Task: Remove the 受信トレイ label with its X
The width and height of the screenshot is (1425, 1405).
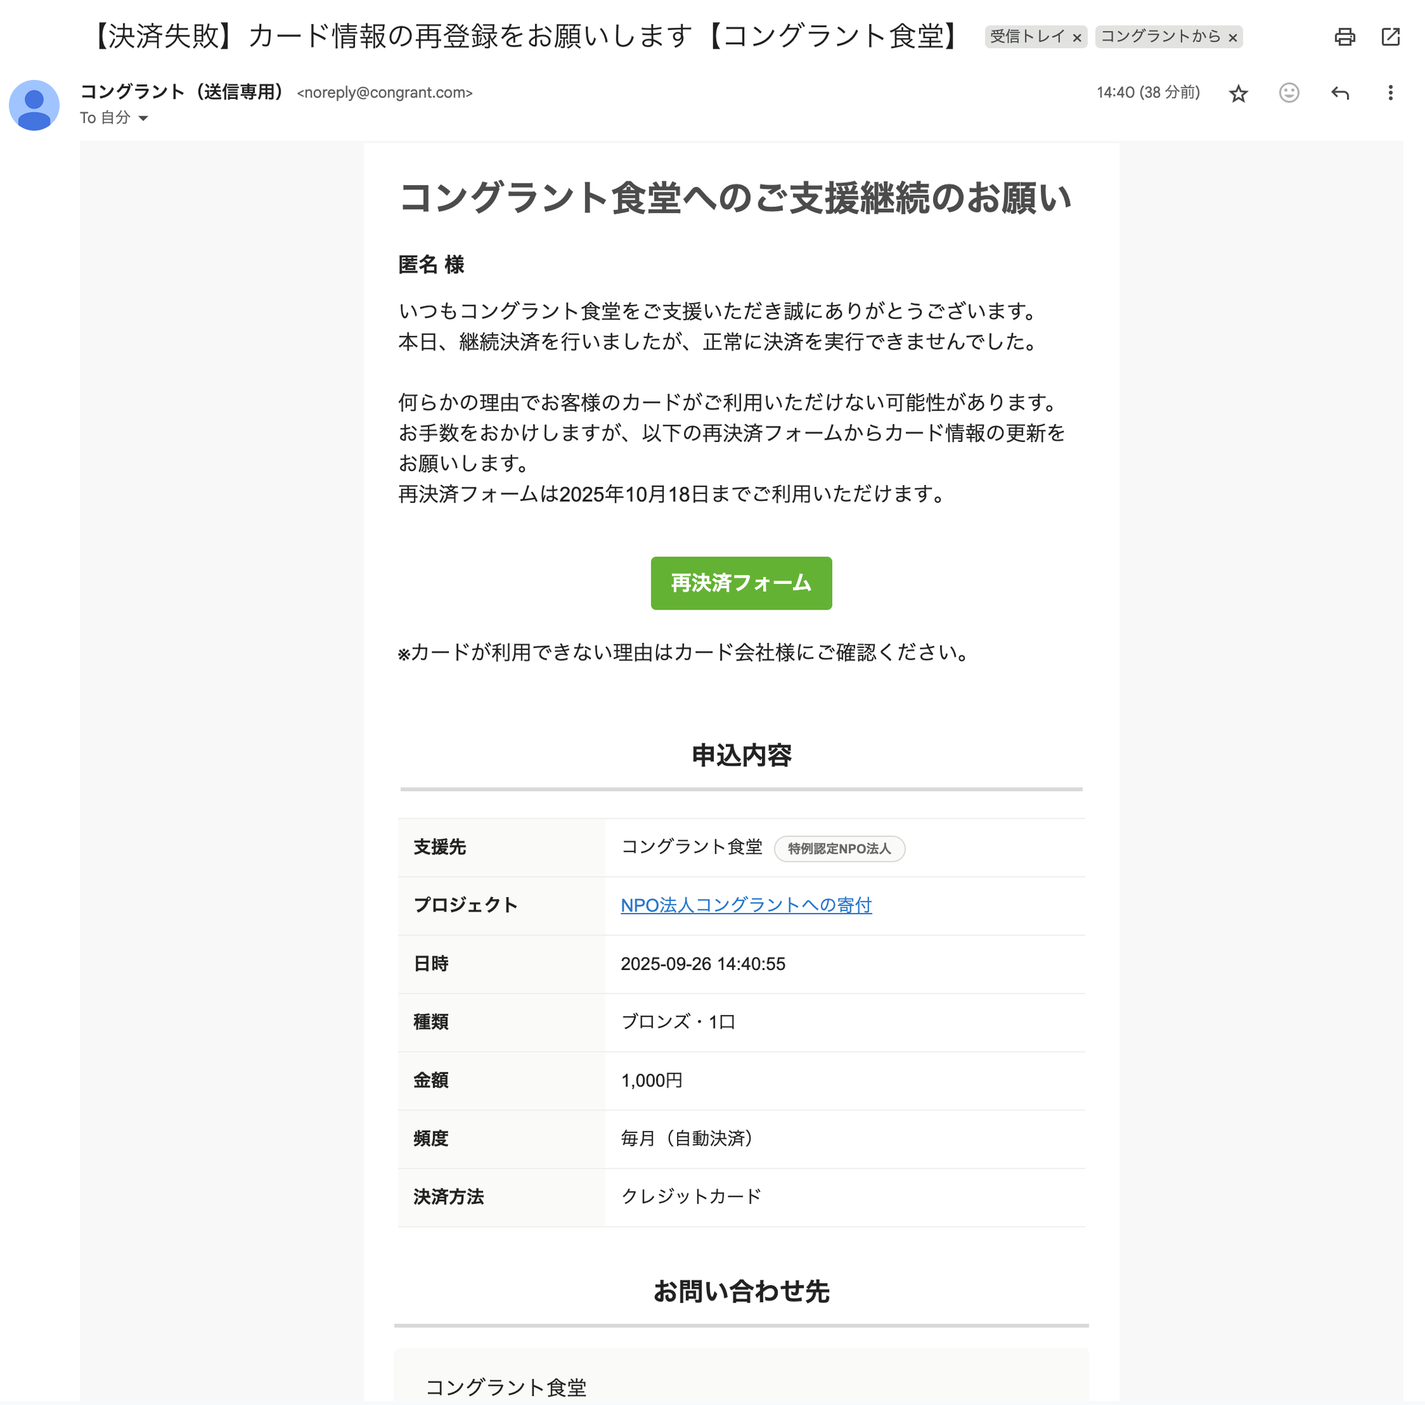Action: 1077,38
